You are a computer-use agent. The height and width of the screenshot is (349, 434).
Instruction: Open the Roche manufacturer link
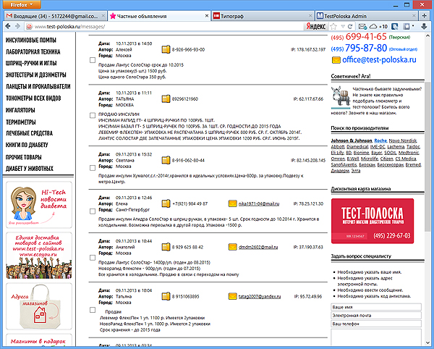point(380,140)
